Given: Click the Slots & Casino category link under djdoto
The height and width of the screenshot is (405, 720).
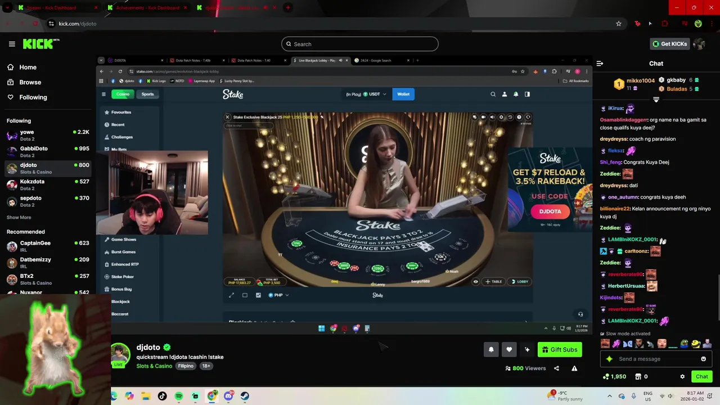Looking at the screenshot, I should click(154, 366).
